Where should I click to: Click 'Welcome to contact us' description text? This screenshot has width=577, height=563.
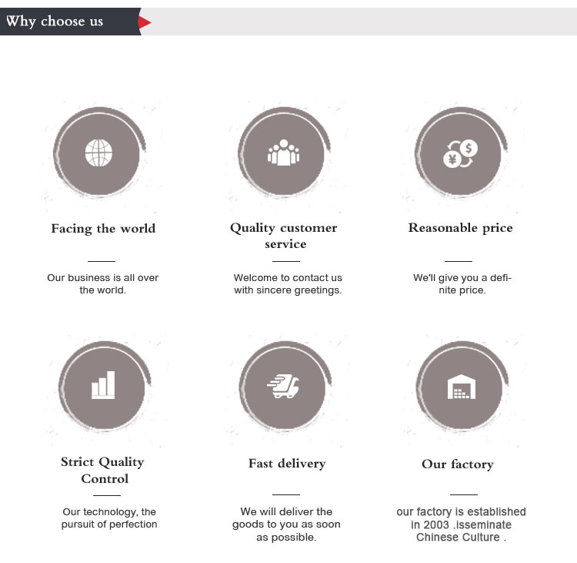point(288,284)
